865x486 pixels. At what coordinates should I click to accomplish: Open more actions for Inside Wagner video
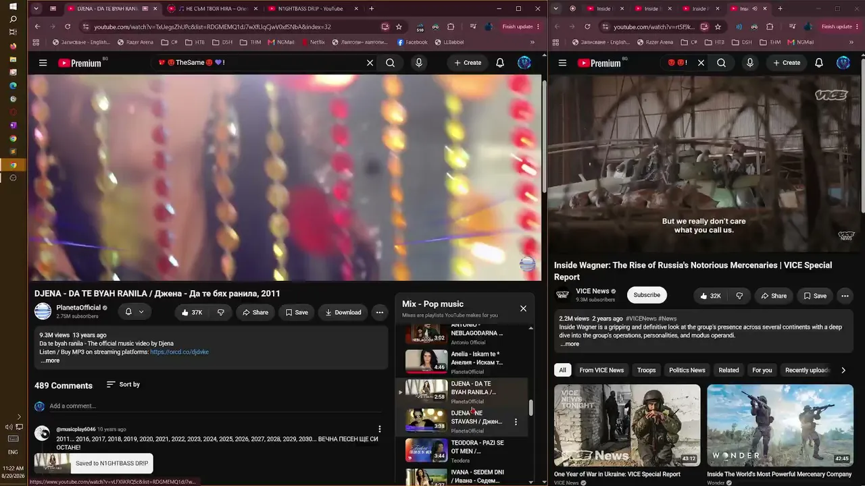click(845, 296)
